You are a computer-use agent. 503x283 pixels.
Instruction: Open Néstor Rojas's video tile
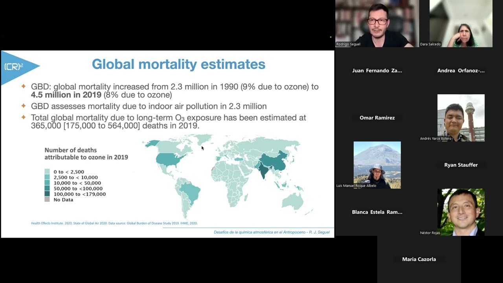point(461,212)
